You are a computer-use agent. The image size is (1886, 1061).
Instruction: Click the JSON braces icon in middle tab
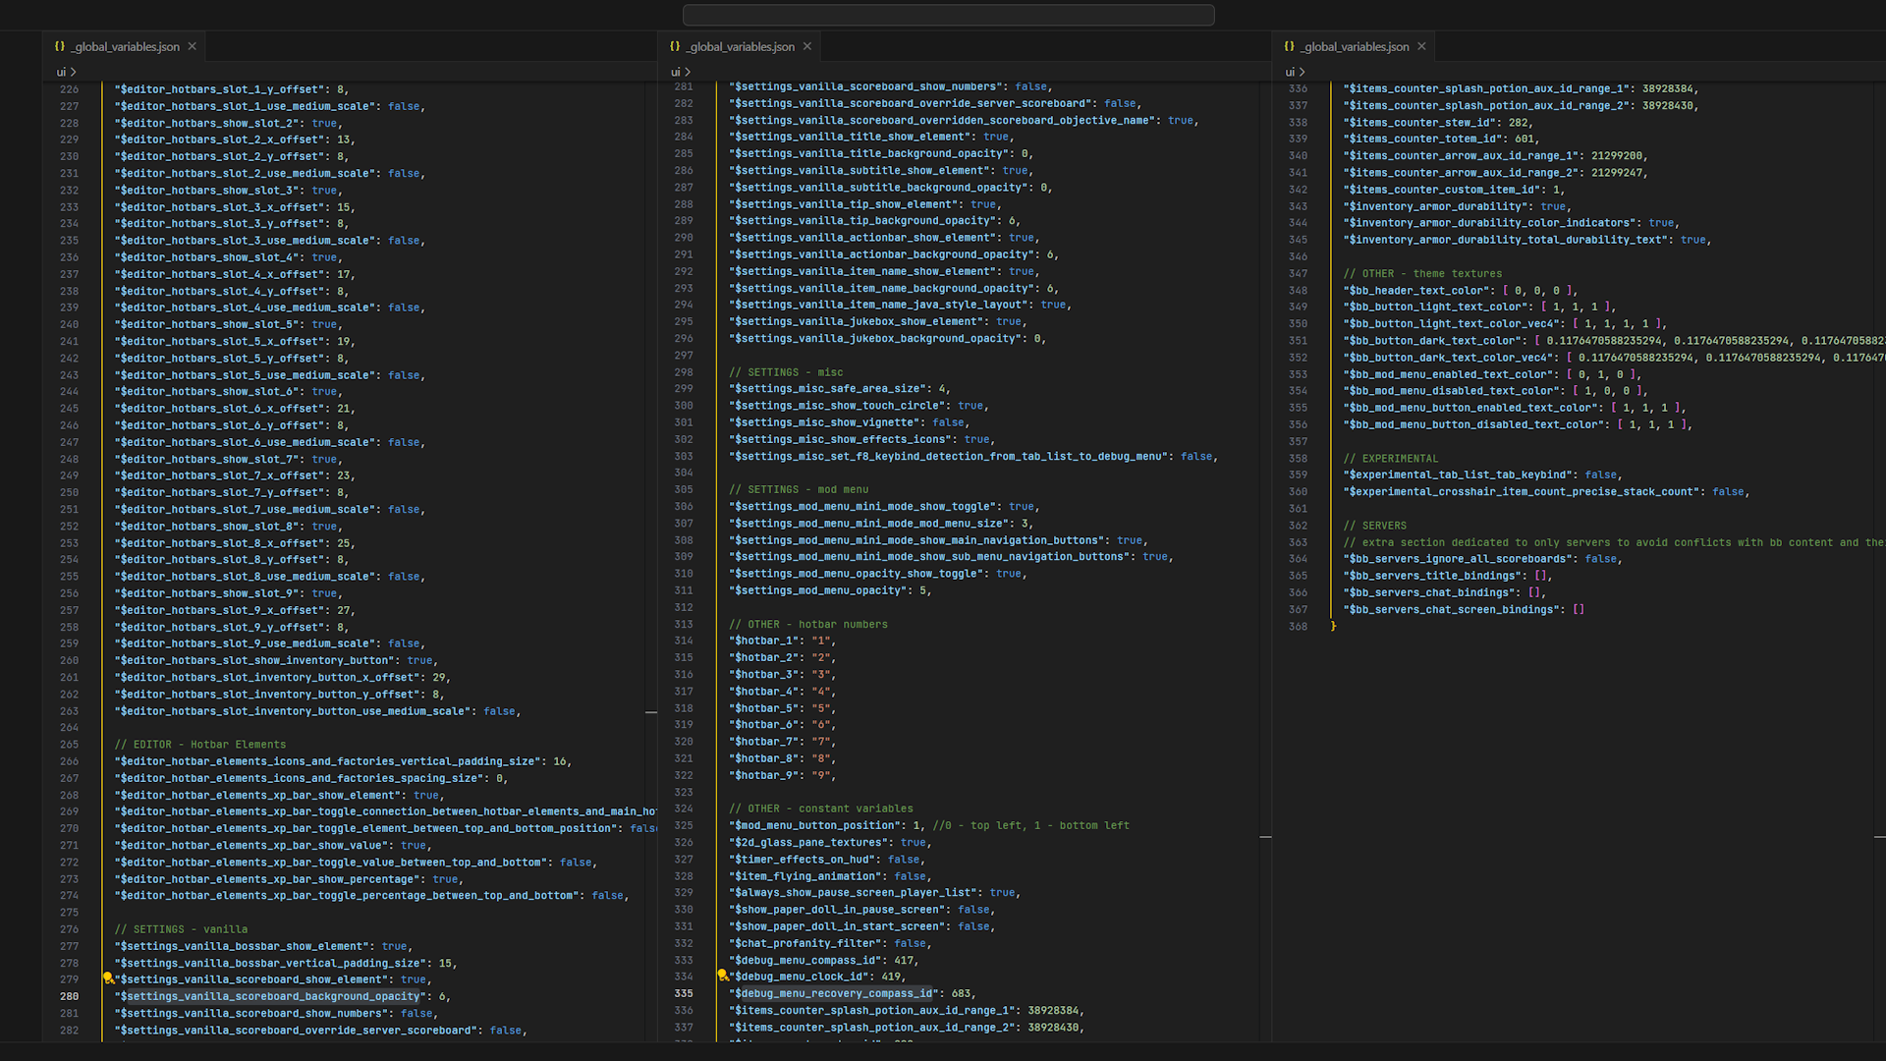point(675,46)
